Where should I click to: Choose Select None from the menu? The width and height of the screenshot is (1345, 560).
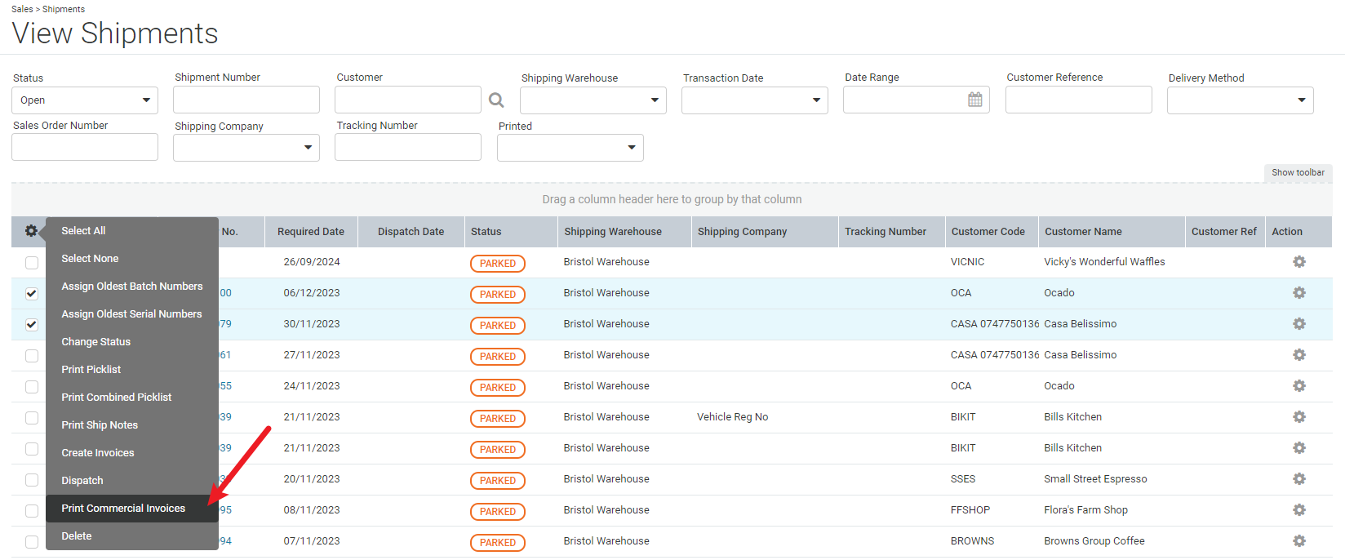click(x=132, y=259)
